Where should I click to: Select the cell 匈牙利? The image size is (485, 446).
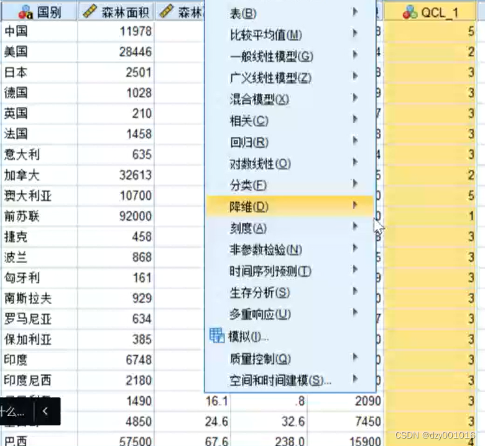(x=39, y=277)
